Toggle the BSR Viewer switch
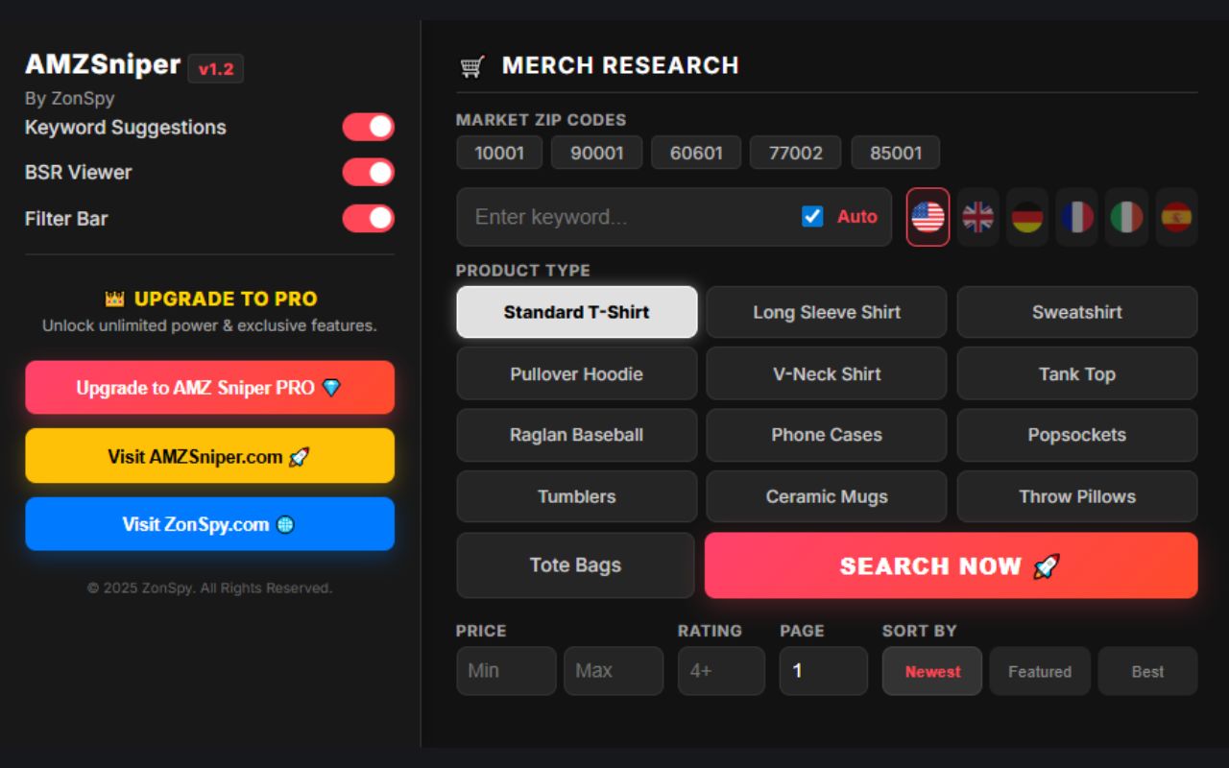 pyautogui.click(x=369, y=173)
